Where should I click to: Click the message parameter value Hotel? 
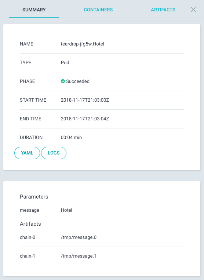(x=66, y=210)
